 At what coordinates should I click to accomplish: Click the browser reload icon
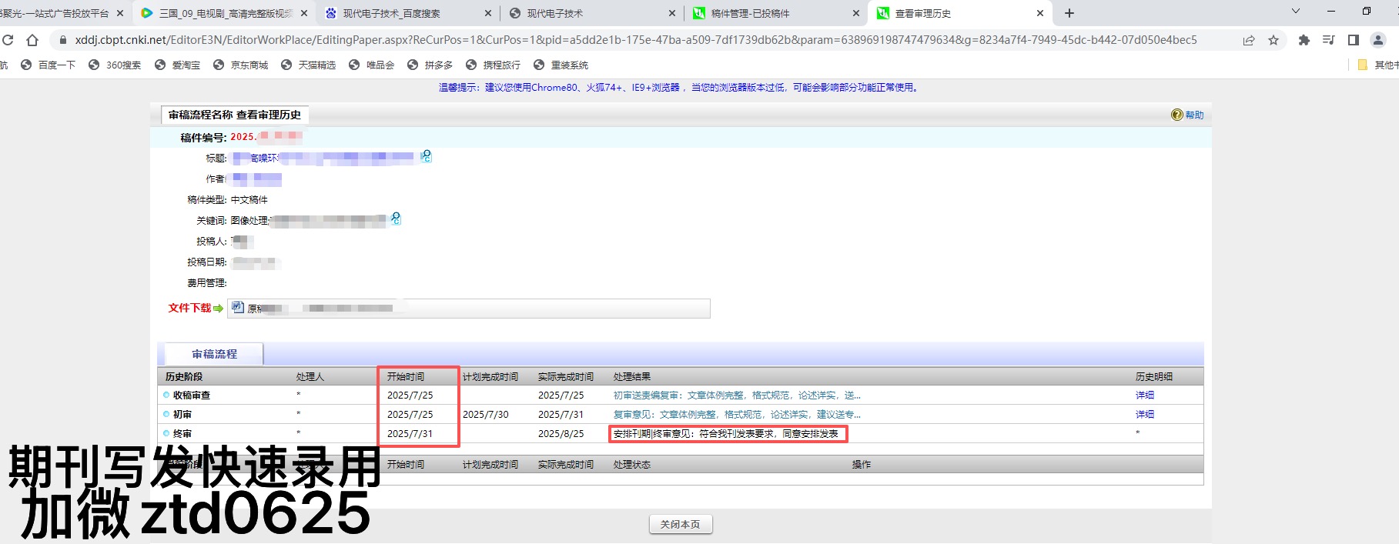click(x=8, y=40)
